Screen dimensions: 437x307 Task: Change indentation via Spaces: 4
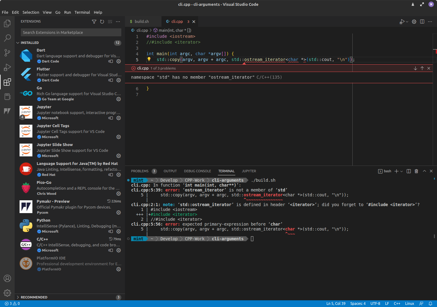[358, 304]
